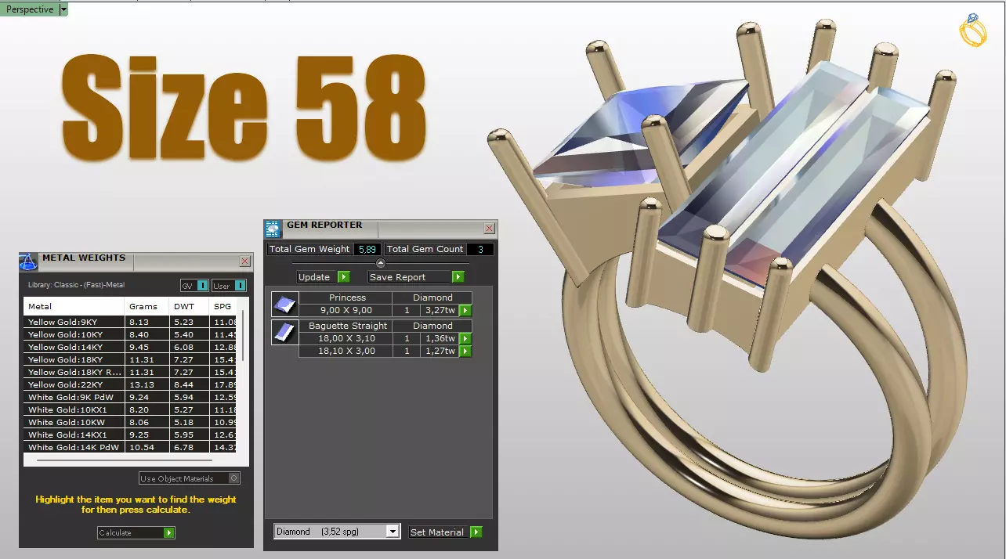Image resolution: width=1006 pixels, height=559 pixels.
Task: Click the 13.13 grams value for 22KY
Action: [147, 384]
